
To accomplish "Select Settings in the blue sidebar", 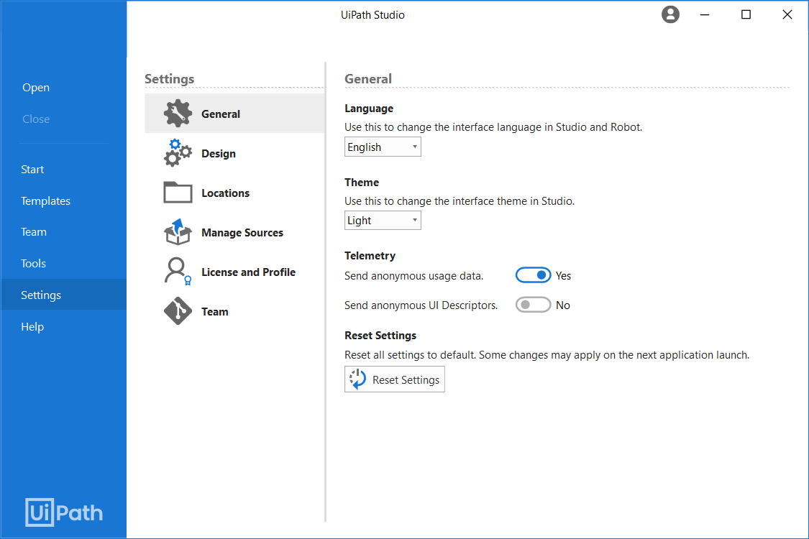I will click(x=63, y=295).
